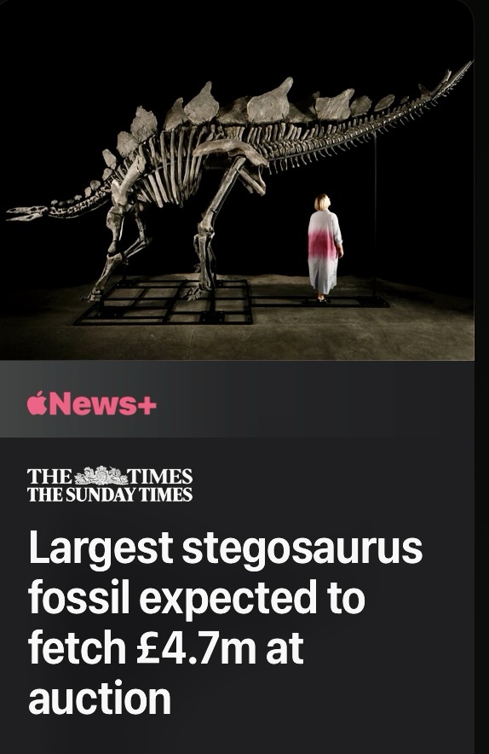Open the stegosaurus skeleton article photo
The height and width of the screenshot is (754, 489).
point(237,180)
